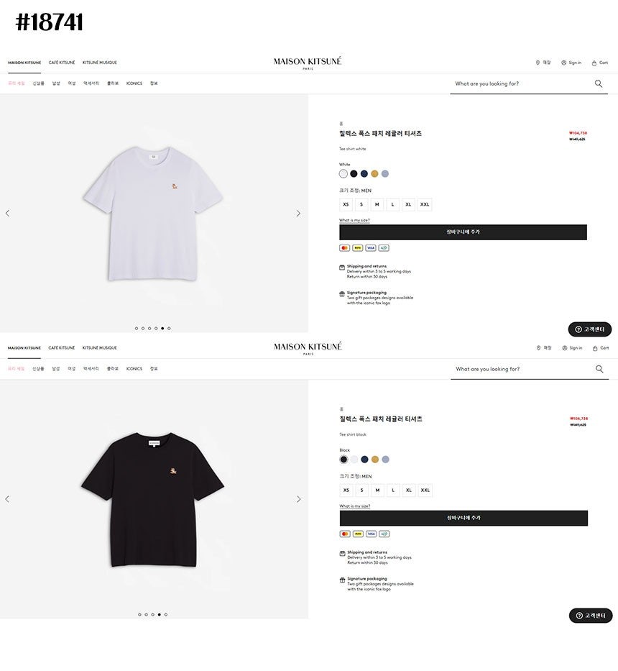Show next image of the white t-shirt
Image resolution: width=618 pixels, height=671 pixels.
point(298,213)
